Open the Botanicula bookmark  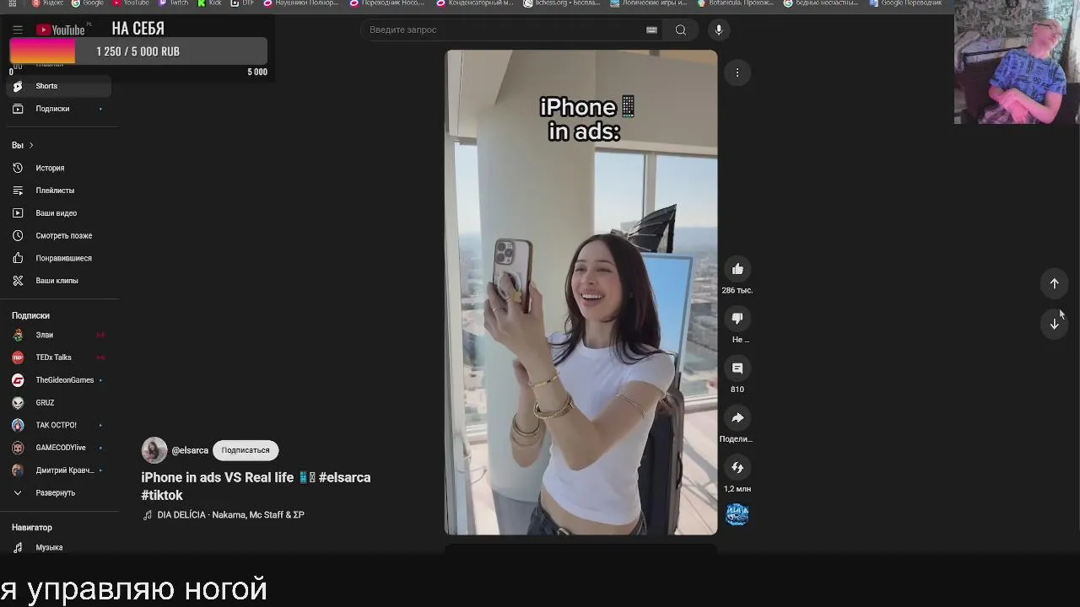[735, 3]
